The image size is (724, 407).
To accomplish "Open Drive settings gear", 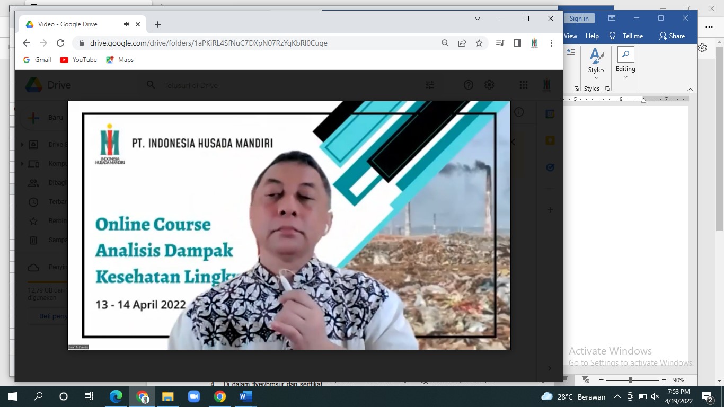I will tap(489, 85).
